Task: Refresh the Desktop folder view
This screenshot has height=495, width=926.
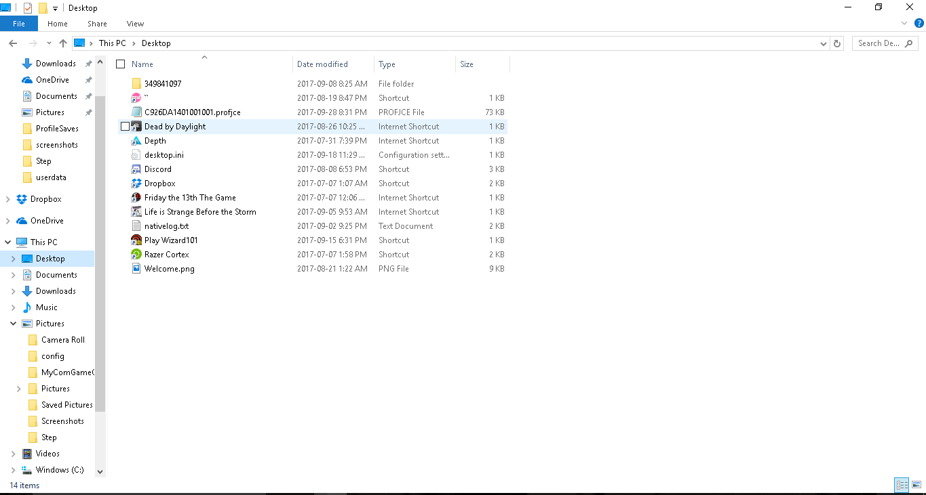Action: (837, 43)
